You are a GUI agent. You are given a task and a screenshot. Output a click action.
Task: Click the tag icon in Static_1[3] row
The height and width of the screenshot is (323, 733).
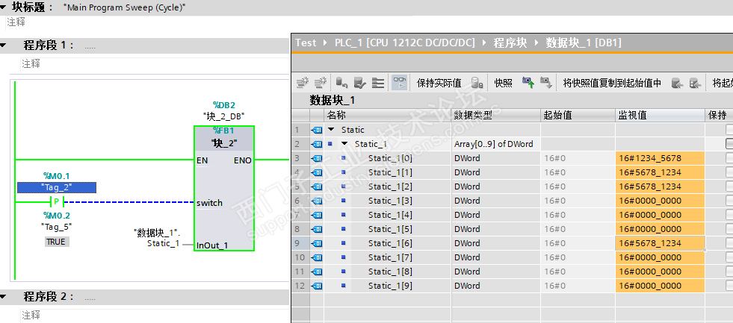coord(317,201)
